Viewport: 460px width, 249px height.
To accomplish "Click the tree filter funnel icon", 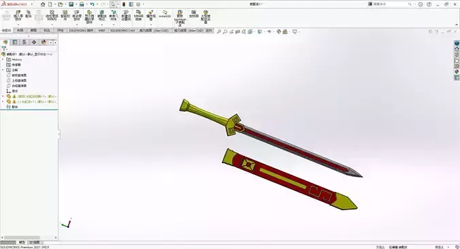I will [4, 49].
